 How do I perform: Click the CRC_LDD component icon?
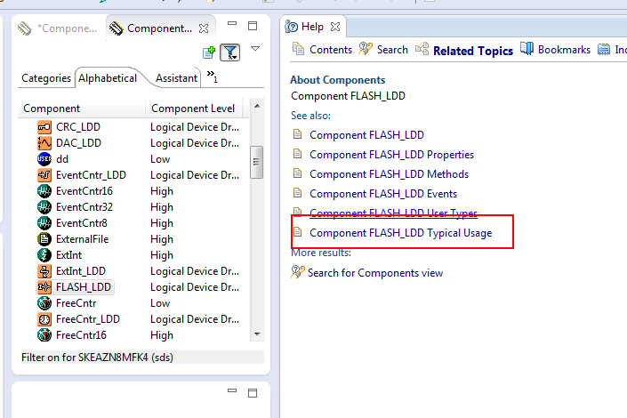[44, 127]
